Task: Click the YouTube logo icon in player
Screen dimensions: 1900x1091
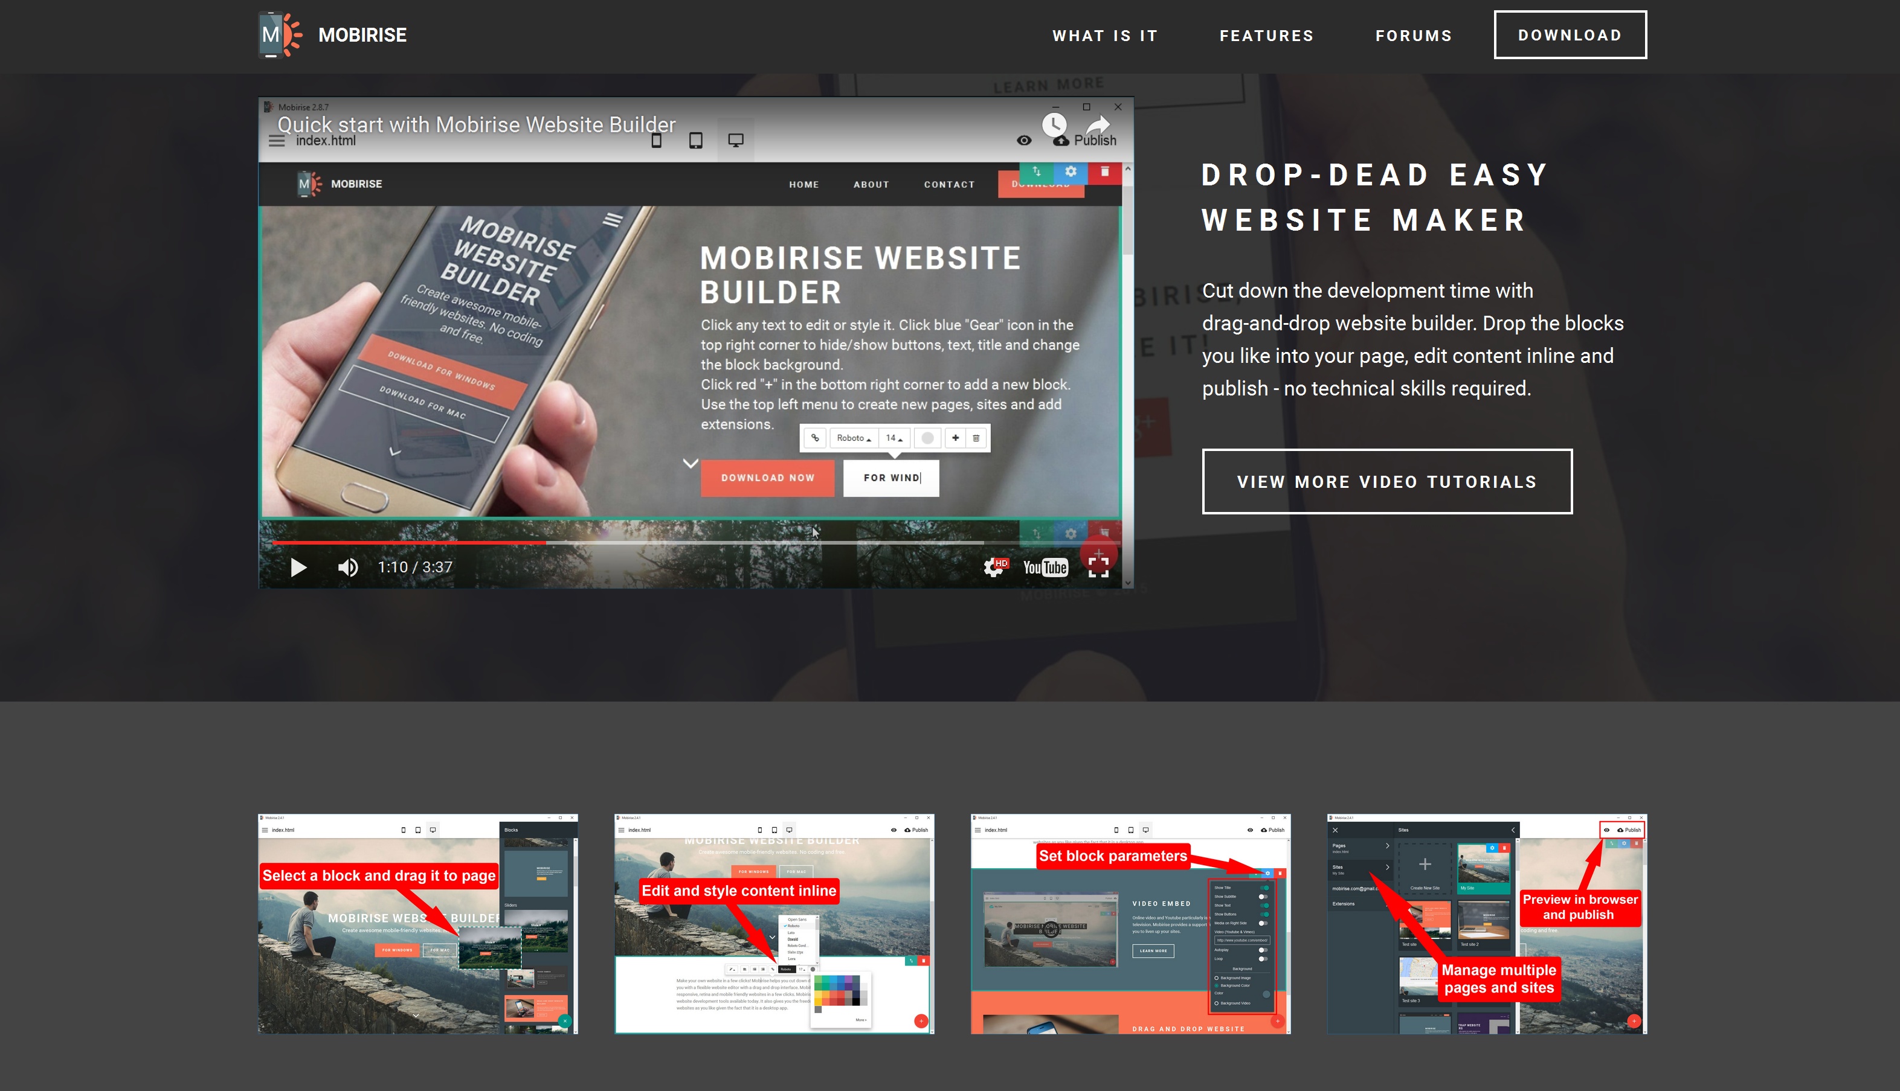Action: pos(1044,566)
